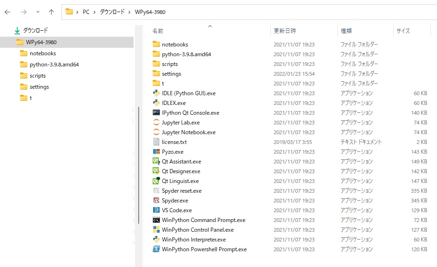437x267 pixels.
Task: Sort by サイズ column header
Action: (x=403, y=31)
